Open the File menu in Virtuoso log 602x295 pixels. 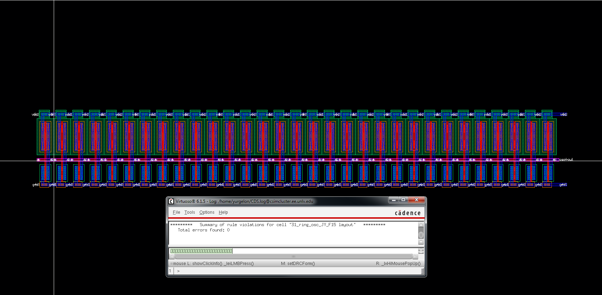coord(176,212)
